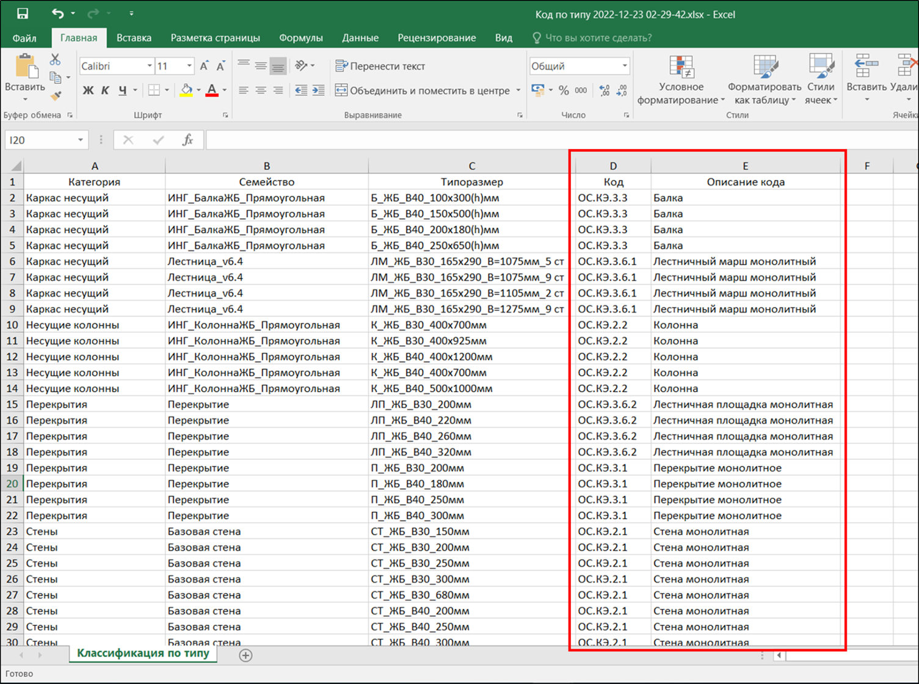Open the merge cells dropdown arrow

518,90
